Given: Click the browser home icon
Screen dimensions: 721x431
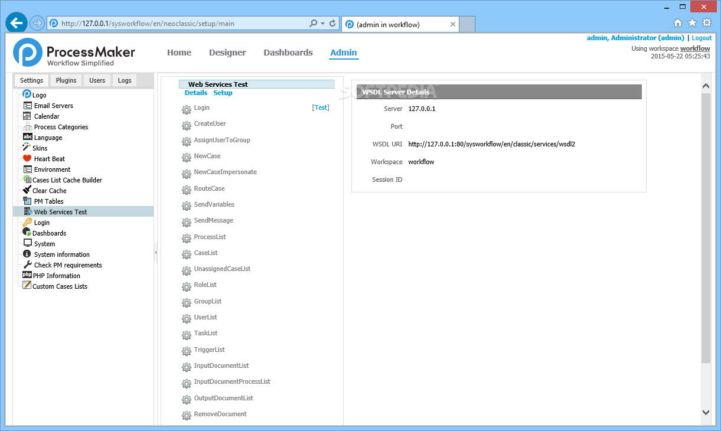Looking at the screenshot, I should [678, 23].
